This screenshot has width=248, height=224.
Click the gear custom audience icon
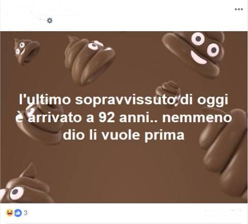(50, 20)
